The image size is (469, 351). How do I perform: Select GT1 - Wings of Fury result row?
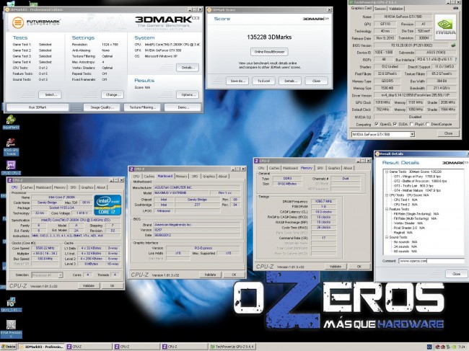click(417, 177)
